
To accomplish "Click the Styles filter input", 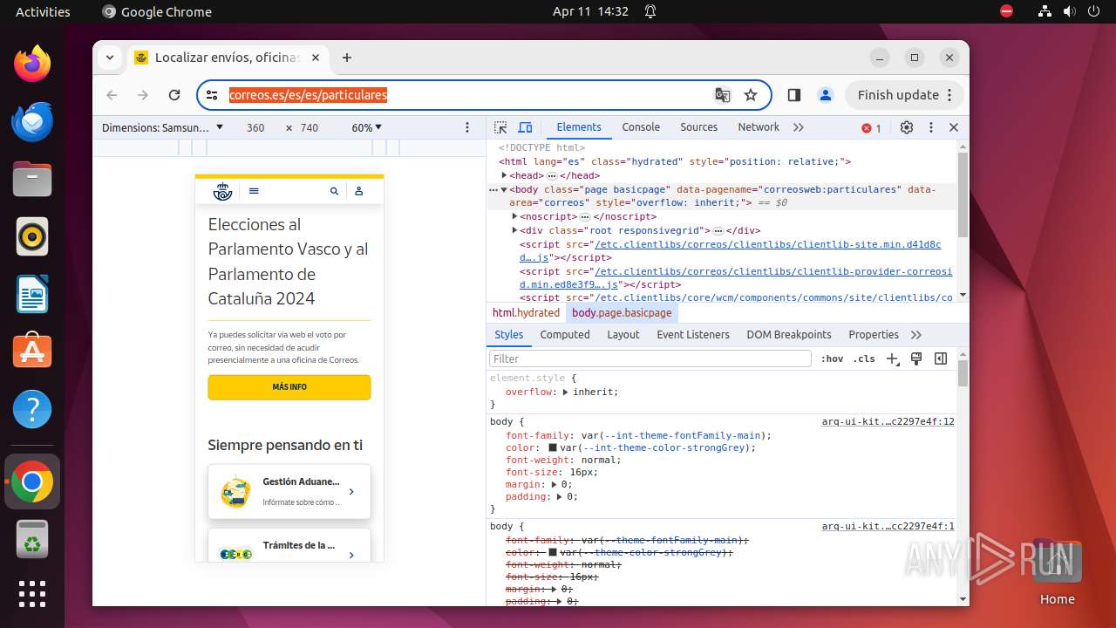I will (650, 358).
